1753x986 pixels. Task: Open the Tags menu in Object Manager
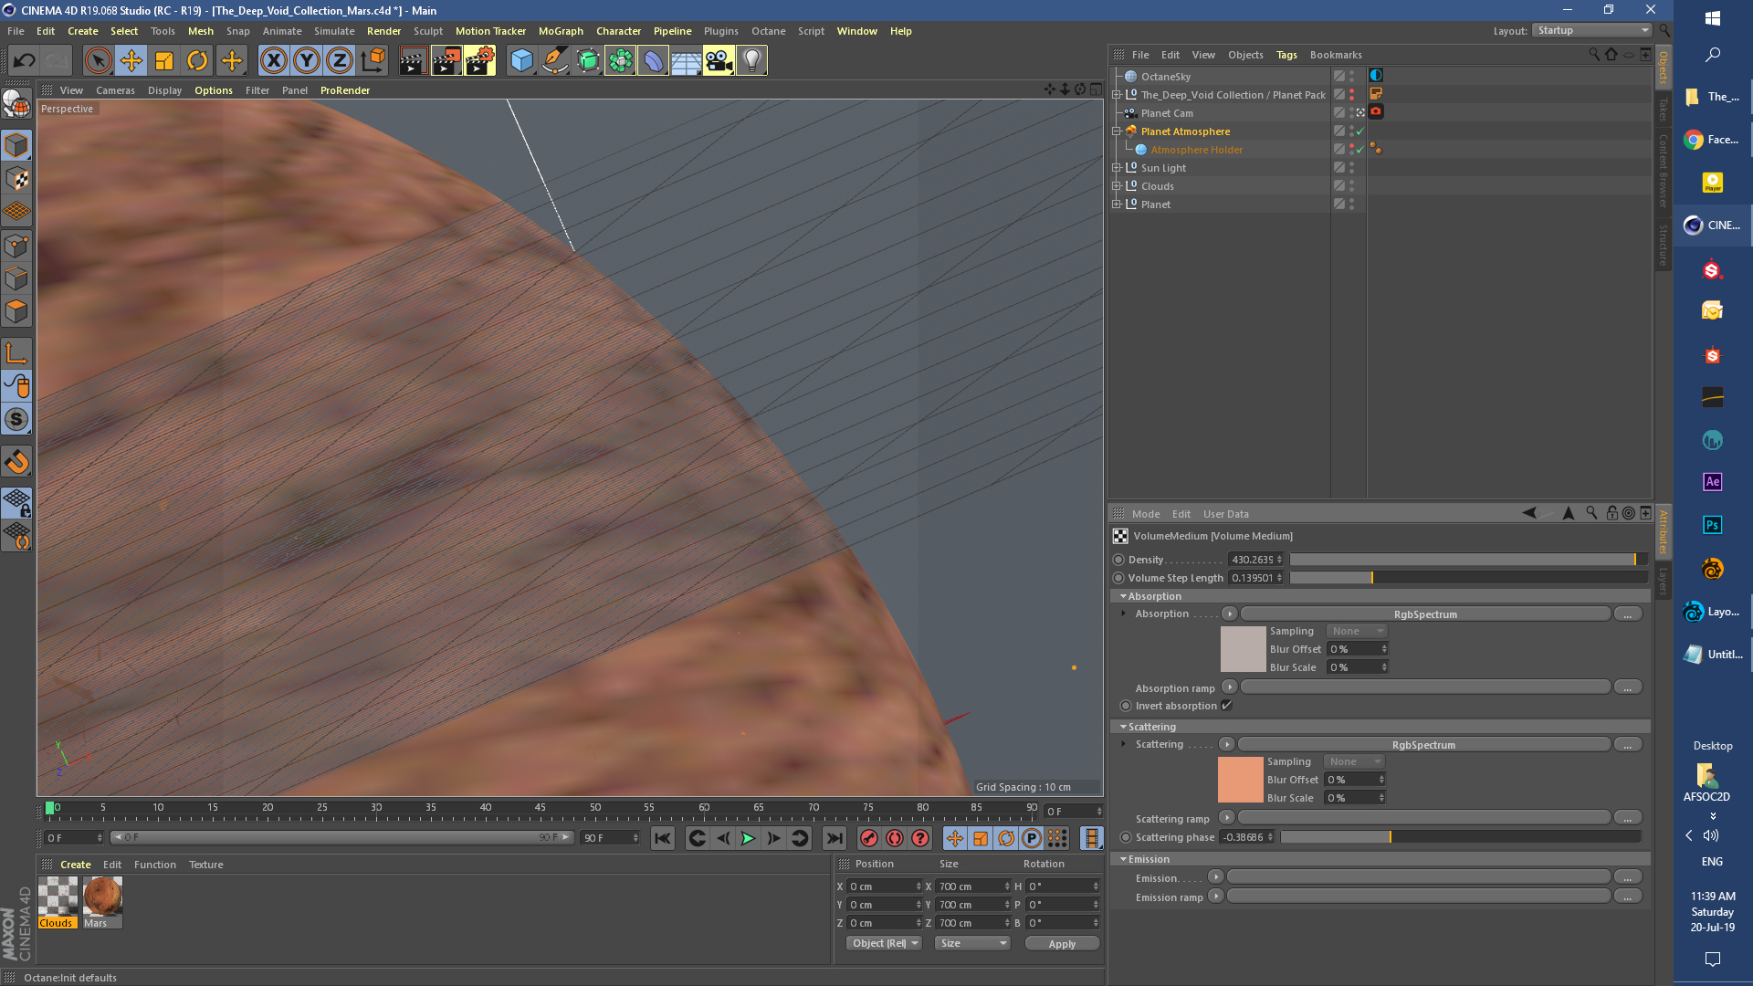point(1286,55)
